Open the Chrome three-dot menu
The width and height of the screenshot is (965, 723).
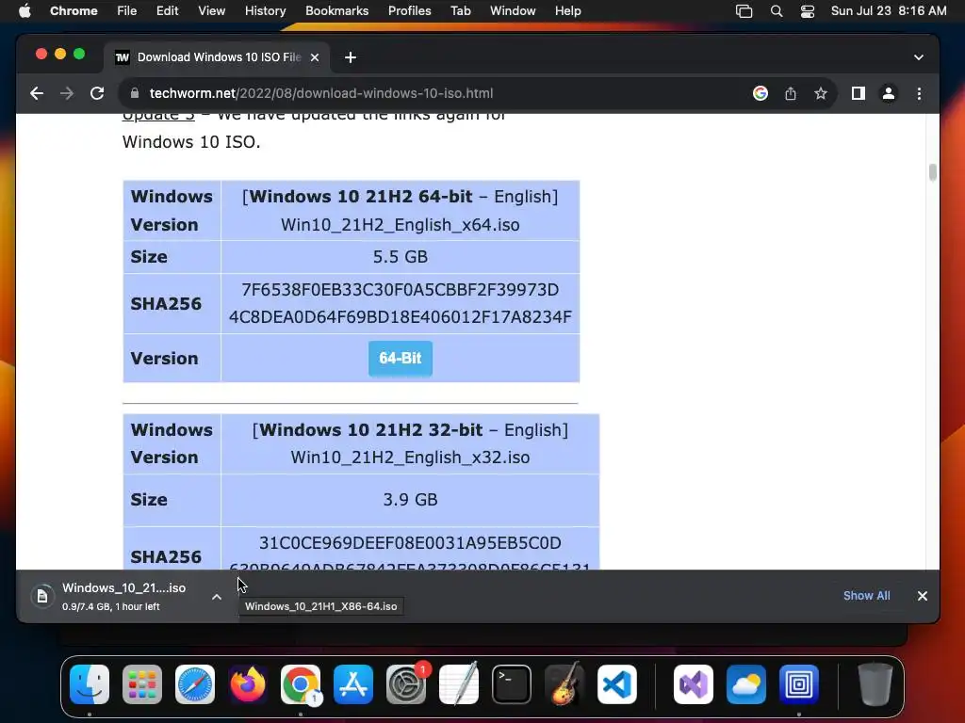click(x=920, y=93)
